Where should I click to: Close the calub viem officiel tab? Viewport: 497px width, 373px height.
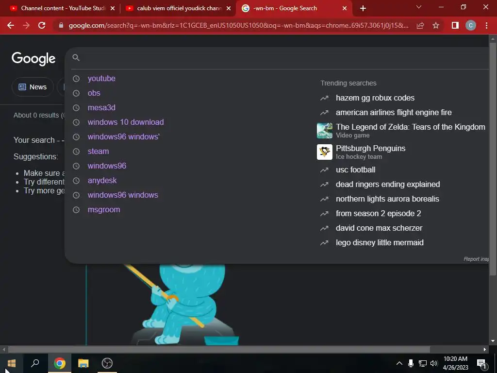[229, 8]
